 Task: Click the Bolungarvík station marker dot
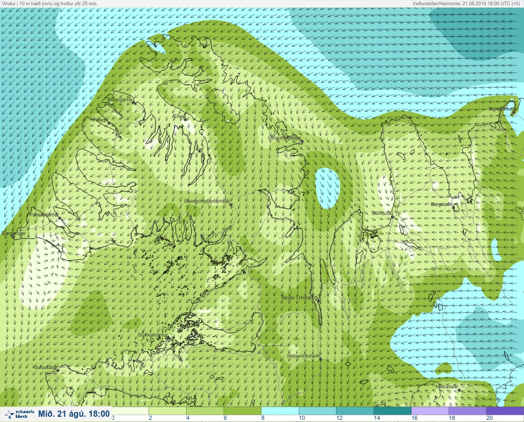[133, 103]
